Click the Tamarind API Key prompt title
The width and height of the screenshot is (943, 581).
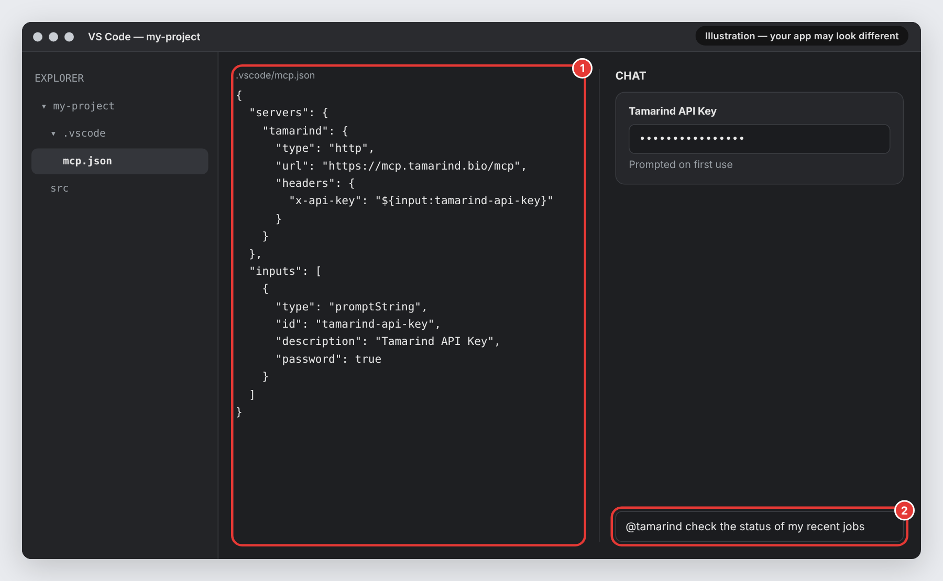point(673,111)
